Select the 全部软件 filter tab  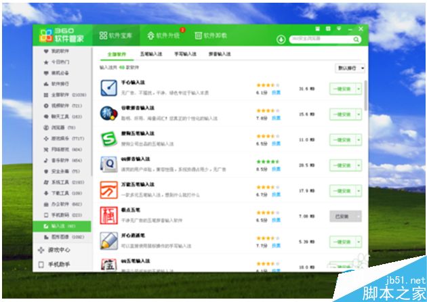coord(117,54)
